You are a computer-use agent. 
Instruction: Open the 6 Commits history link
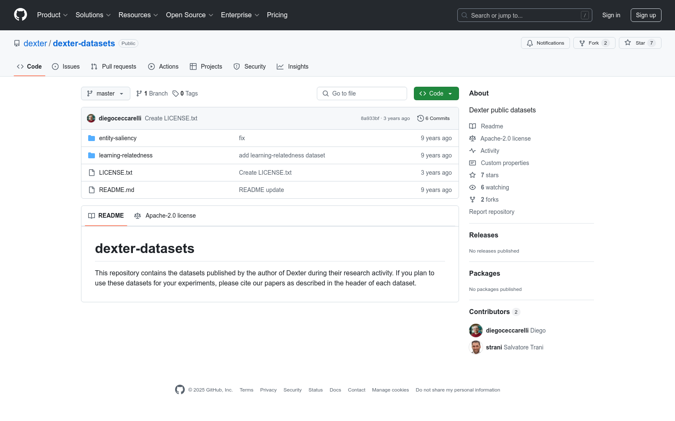[433, 118]
